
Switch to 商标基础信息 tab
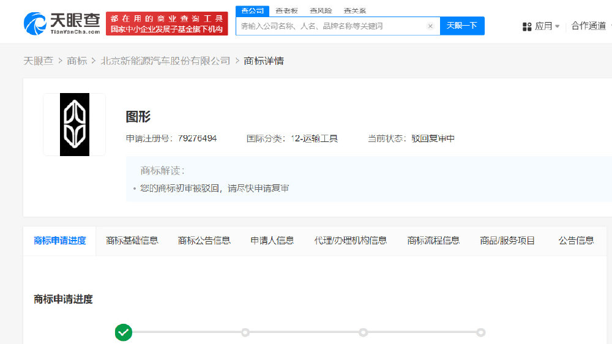tap(132, 241)
